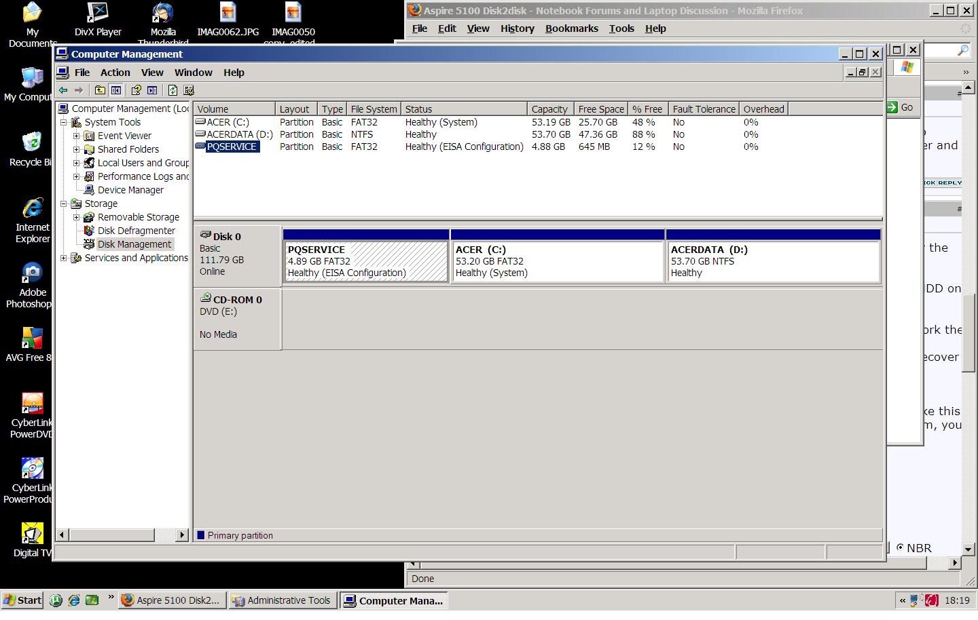Open CyberLink PowerDVD desktop icon
Image resolution: width=978 pixels, height=620 pixels.
pyautogui.click(x=31, y=416)
